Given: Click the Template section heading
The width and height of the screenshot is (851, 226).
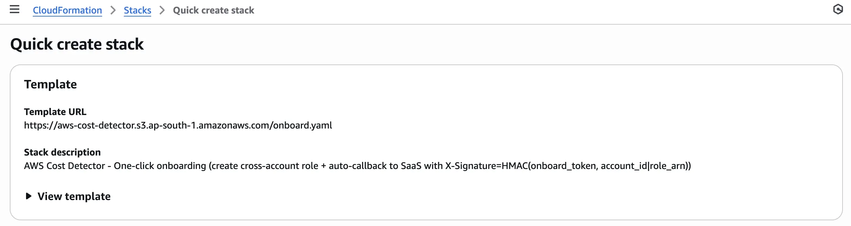Looking at the screenshot, I should tap(50, 84).
